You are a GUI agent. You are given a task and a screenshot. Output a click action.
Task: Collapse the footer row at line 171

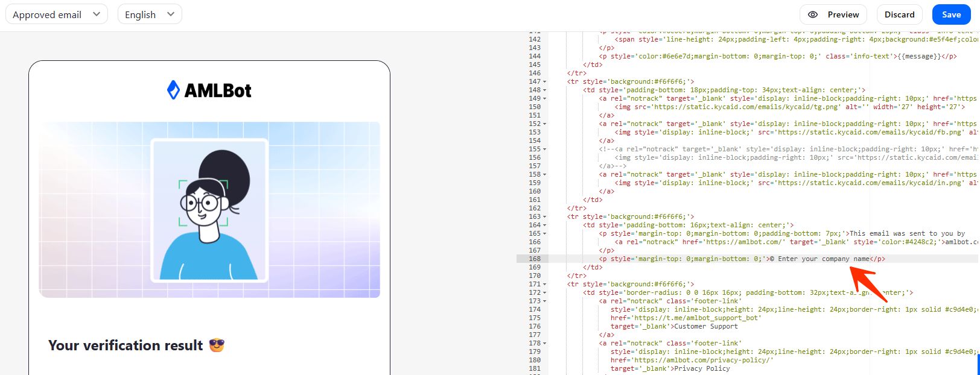pyautogui.click(x=545, y=285)
